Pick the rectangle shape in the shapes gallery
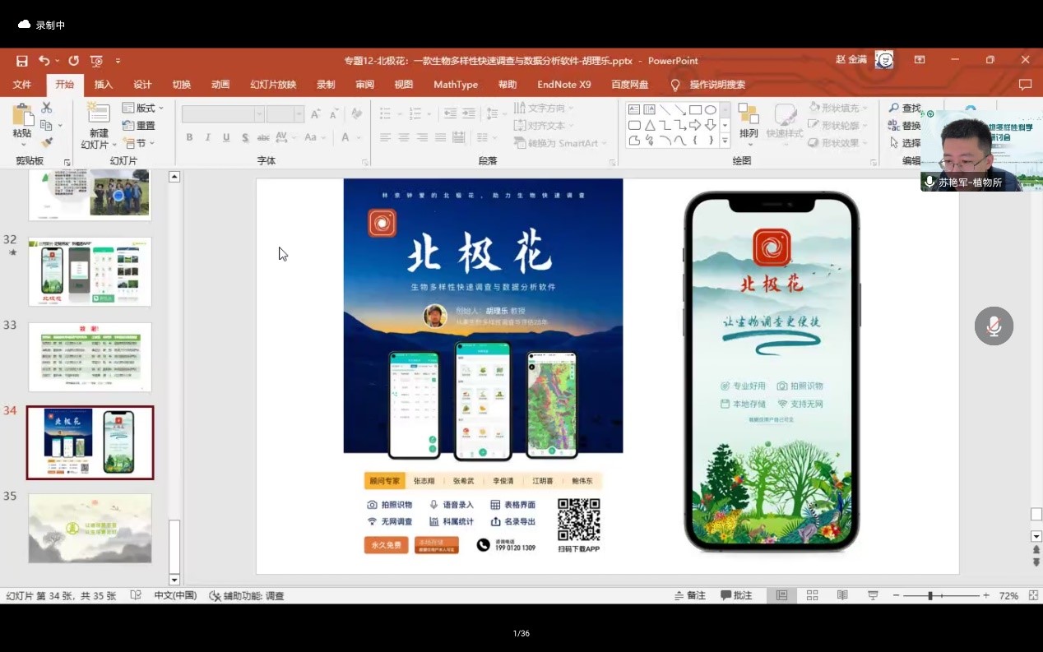 695,109
